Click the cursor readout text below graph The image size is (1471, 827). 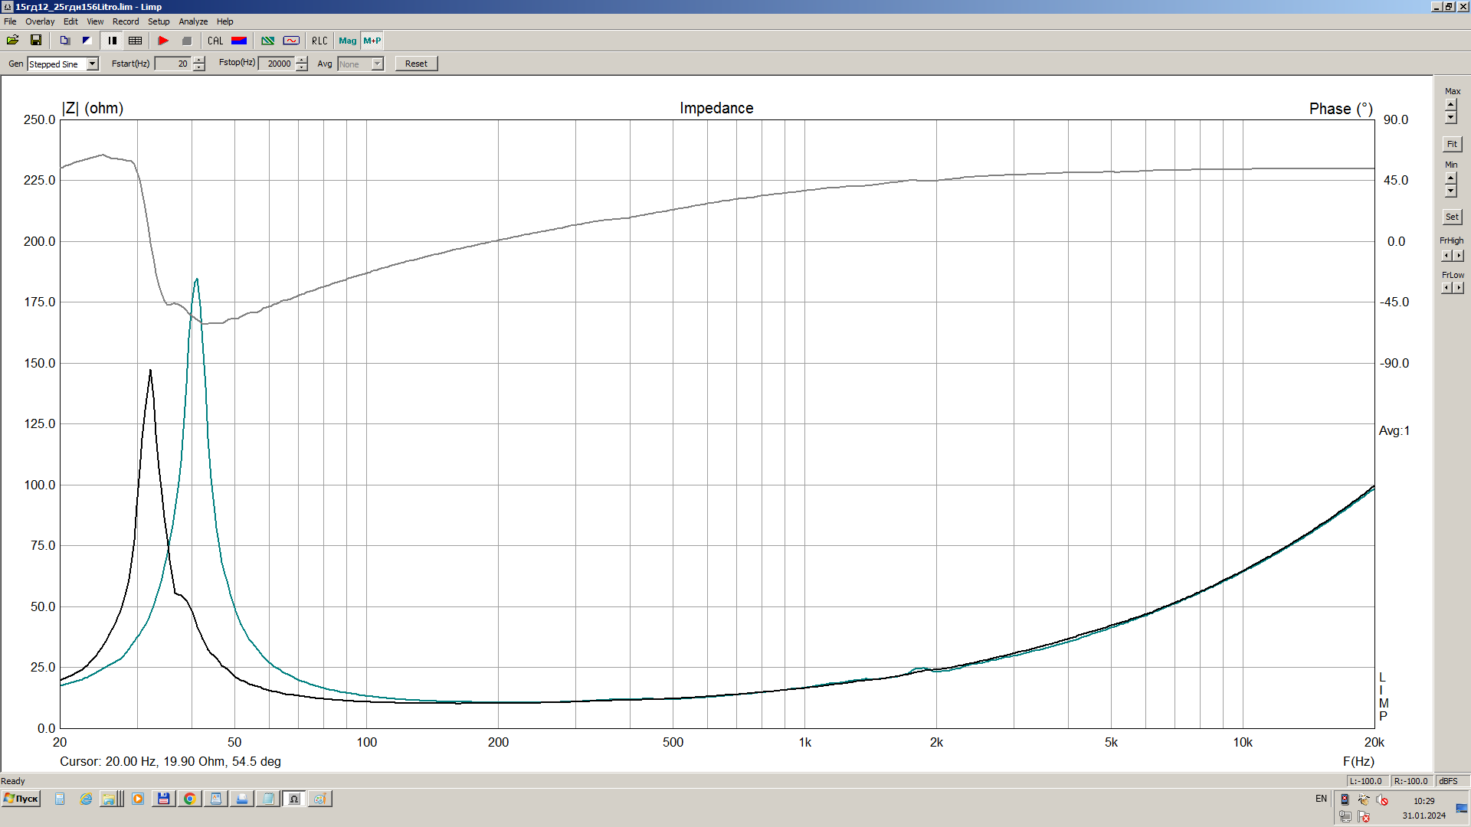coord(170,761)
